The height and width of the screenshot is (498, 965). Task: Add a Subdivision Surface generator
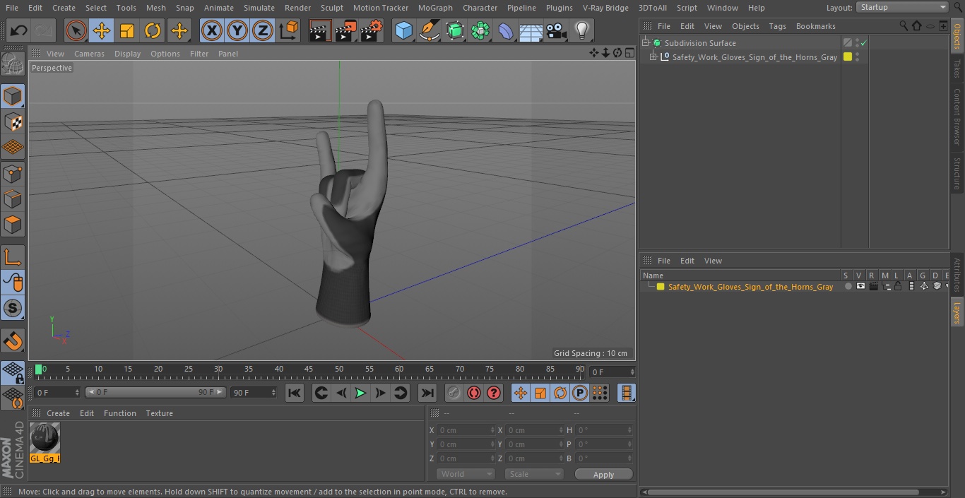[455, 30]
